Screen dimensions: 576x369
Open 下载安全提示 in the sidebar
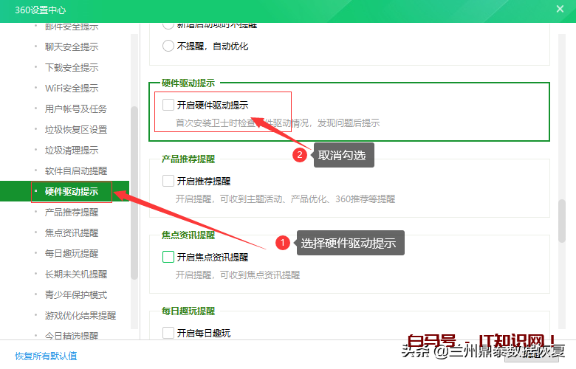(72, 68)
